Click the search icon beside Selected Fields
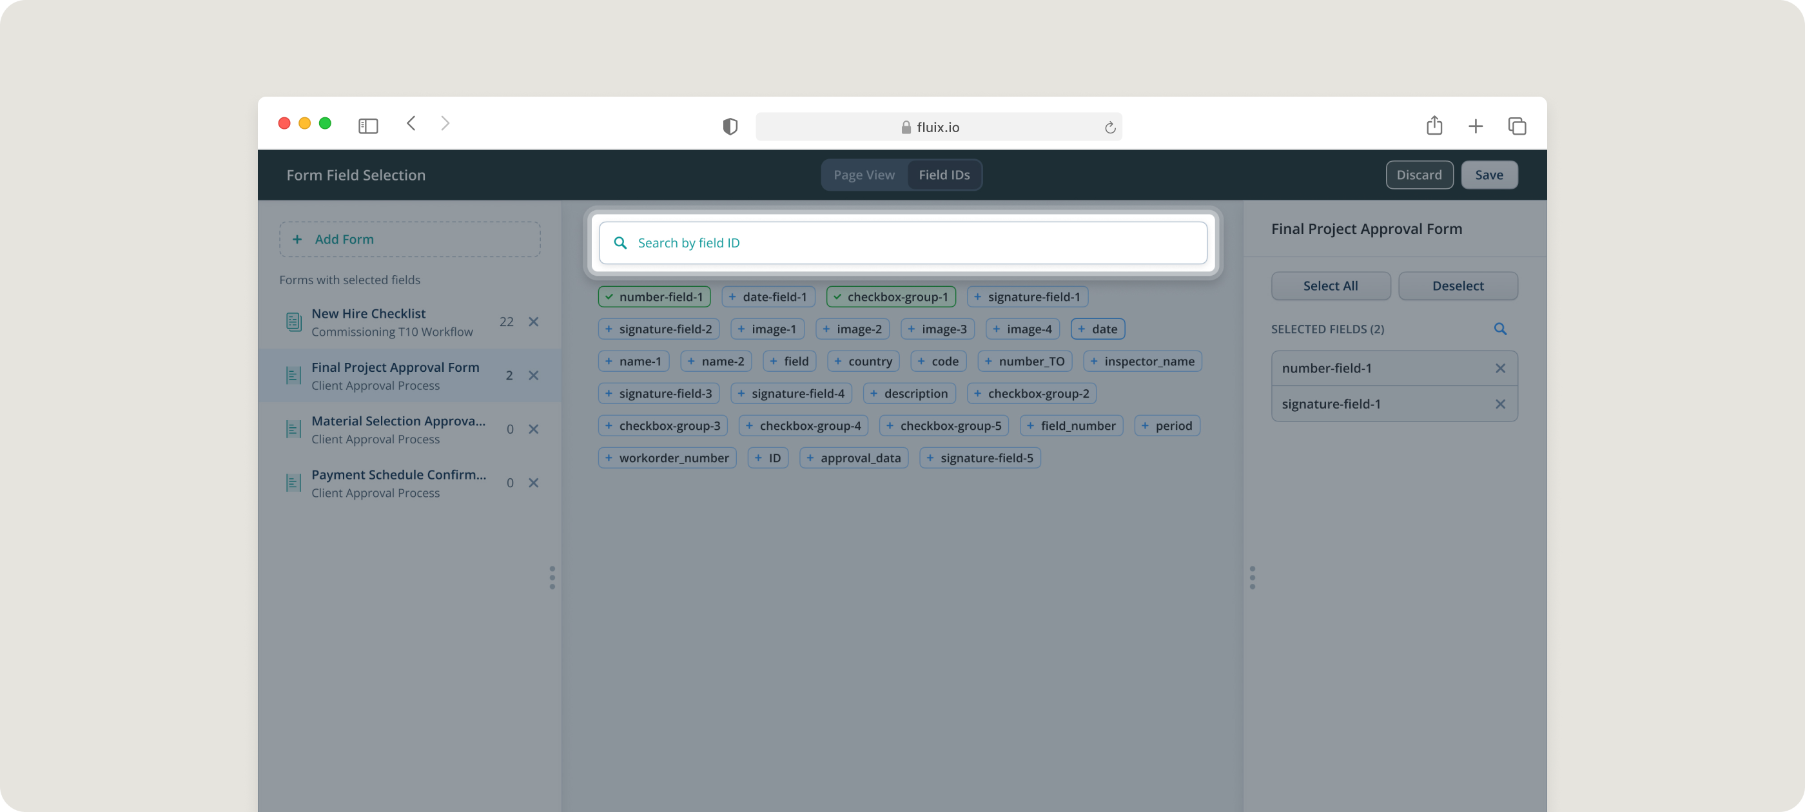 1499,329
